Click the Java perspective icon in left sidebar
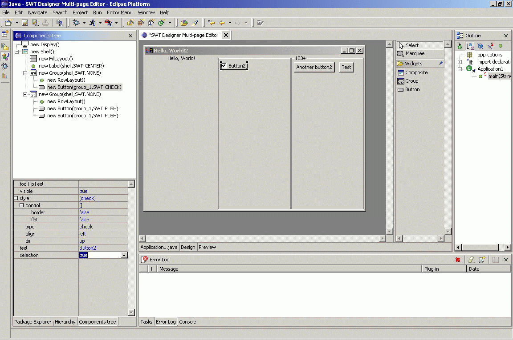513x340 pixels. point(5,56)
